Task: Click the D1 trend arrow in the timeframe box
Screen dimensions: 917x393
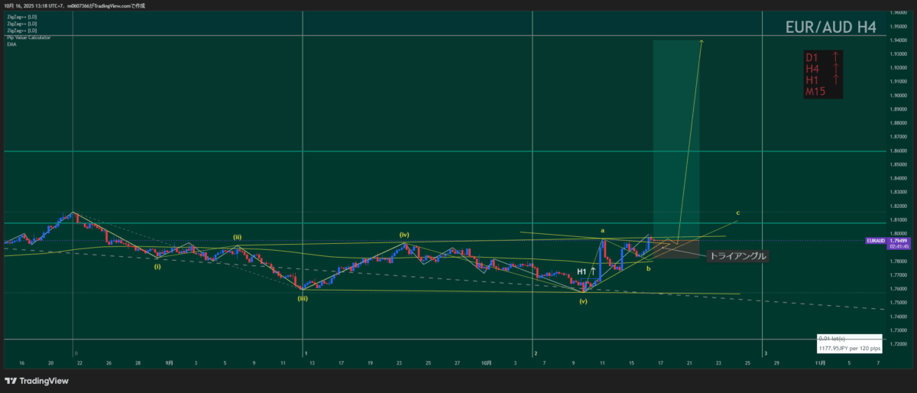Action: click(x=836, y=57)
